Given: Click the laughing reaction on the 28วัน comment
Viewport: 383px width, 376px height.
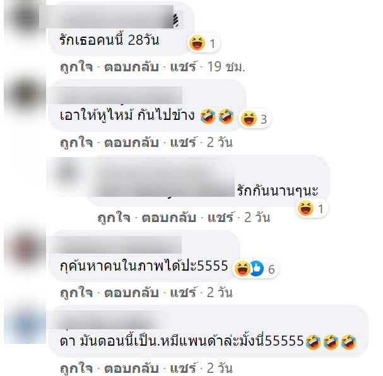Looking at the screenshot, I should (197, 43).
